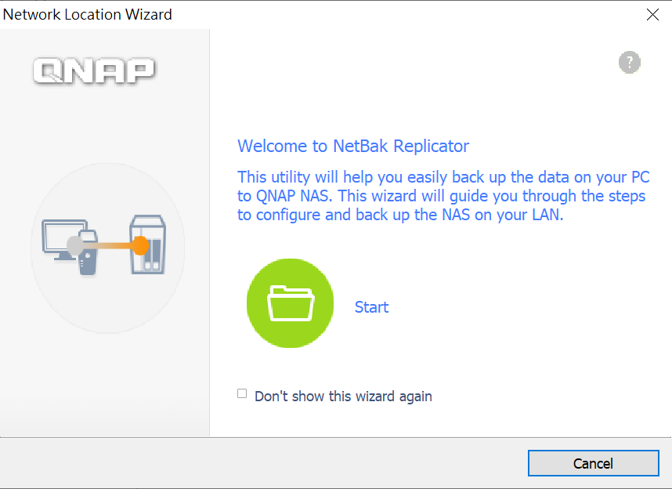
Task: Select the NAS device illustration
Action: pyautogui.click(x=148, y=244)
